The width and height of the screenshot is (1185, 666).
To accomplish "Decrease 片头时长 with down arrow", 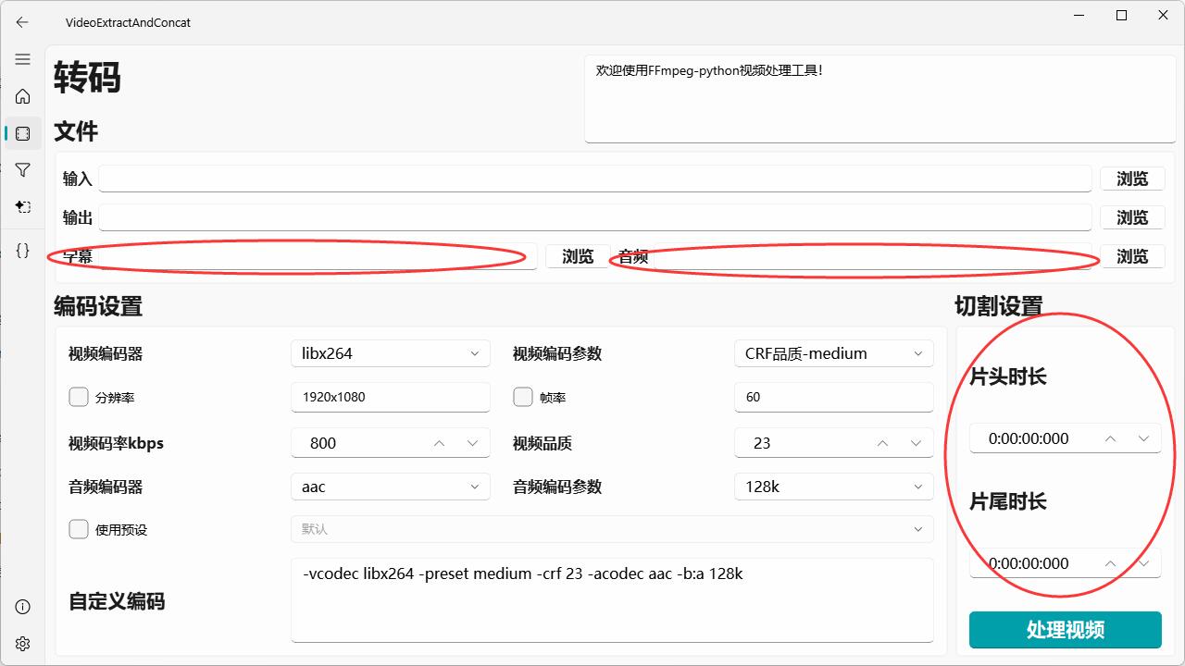I will click(x=1143, y=438).
